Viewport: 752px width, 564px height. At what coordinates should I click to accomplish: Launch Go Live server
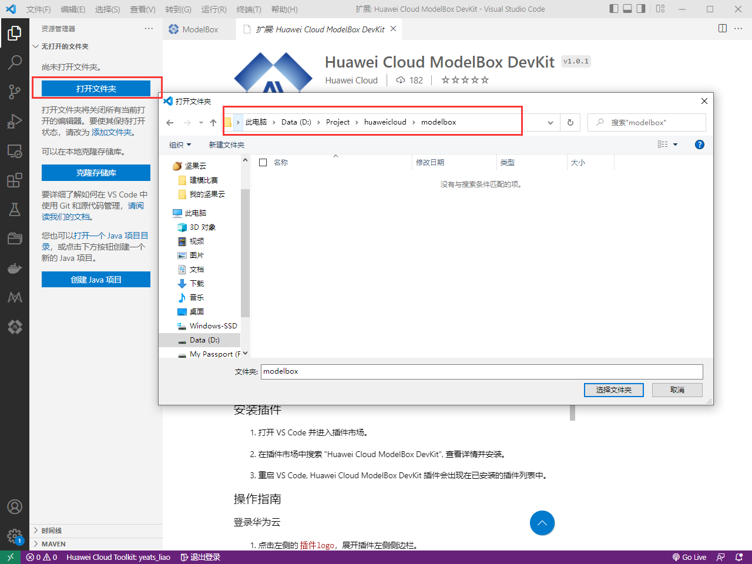tap(689, 557)
